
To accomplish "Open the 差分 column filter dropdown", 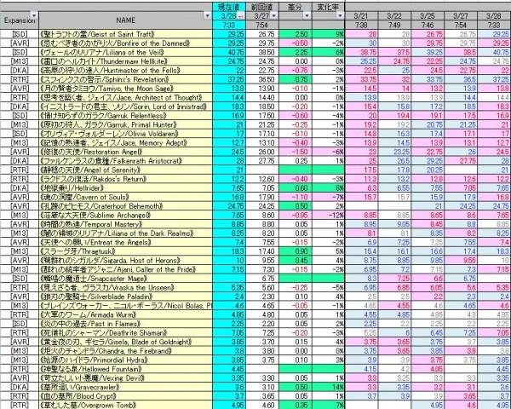I will [307, 15].
